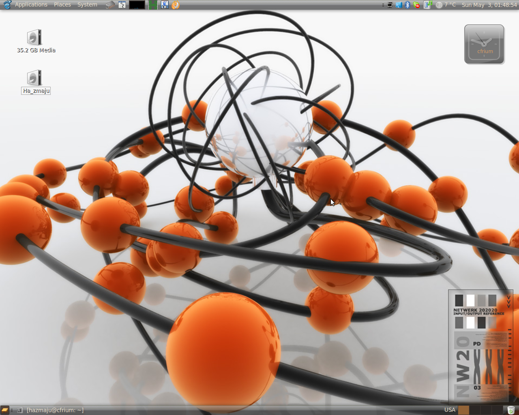
Task: Click the green tray icon with red stop badge
Action: tap(417, 5)
